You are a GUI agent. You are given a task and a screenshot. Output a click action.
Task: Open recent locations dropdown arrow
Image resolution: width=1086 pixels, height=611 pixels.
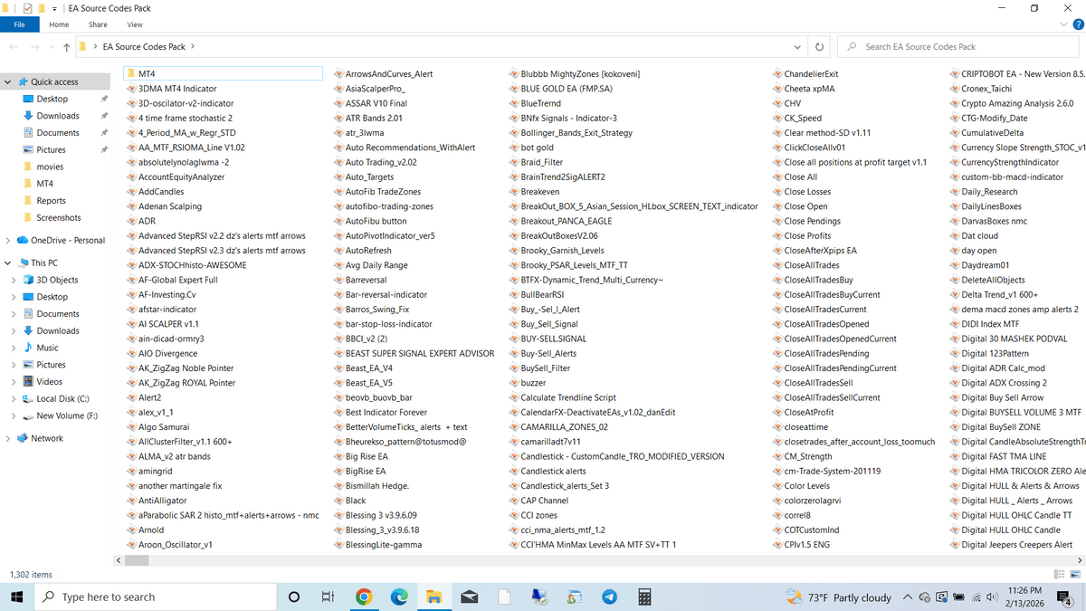(x=51, y=46)
